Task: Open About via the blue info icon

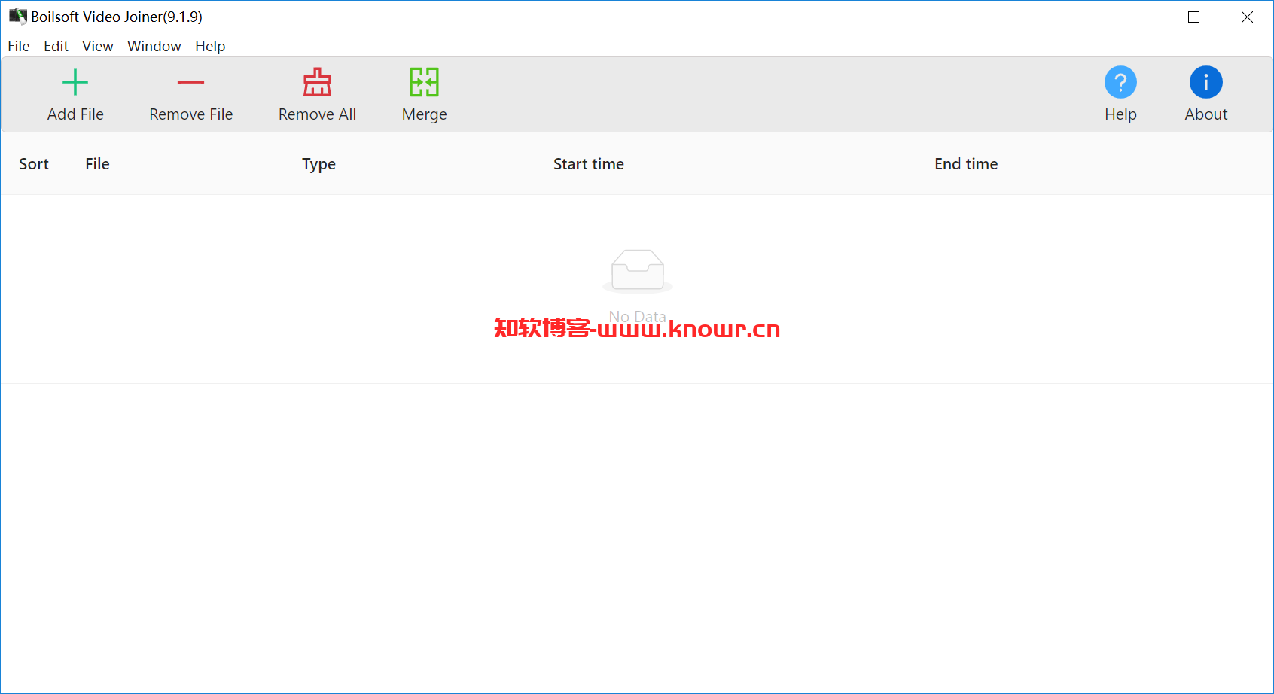Action: click(x=1205, y=82)
